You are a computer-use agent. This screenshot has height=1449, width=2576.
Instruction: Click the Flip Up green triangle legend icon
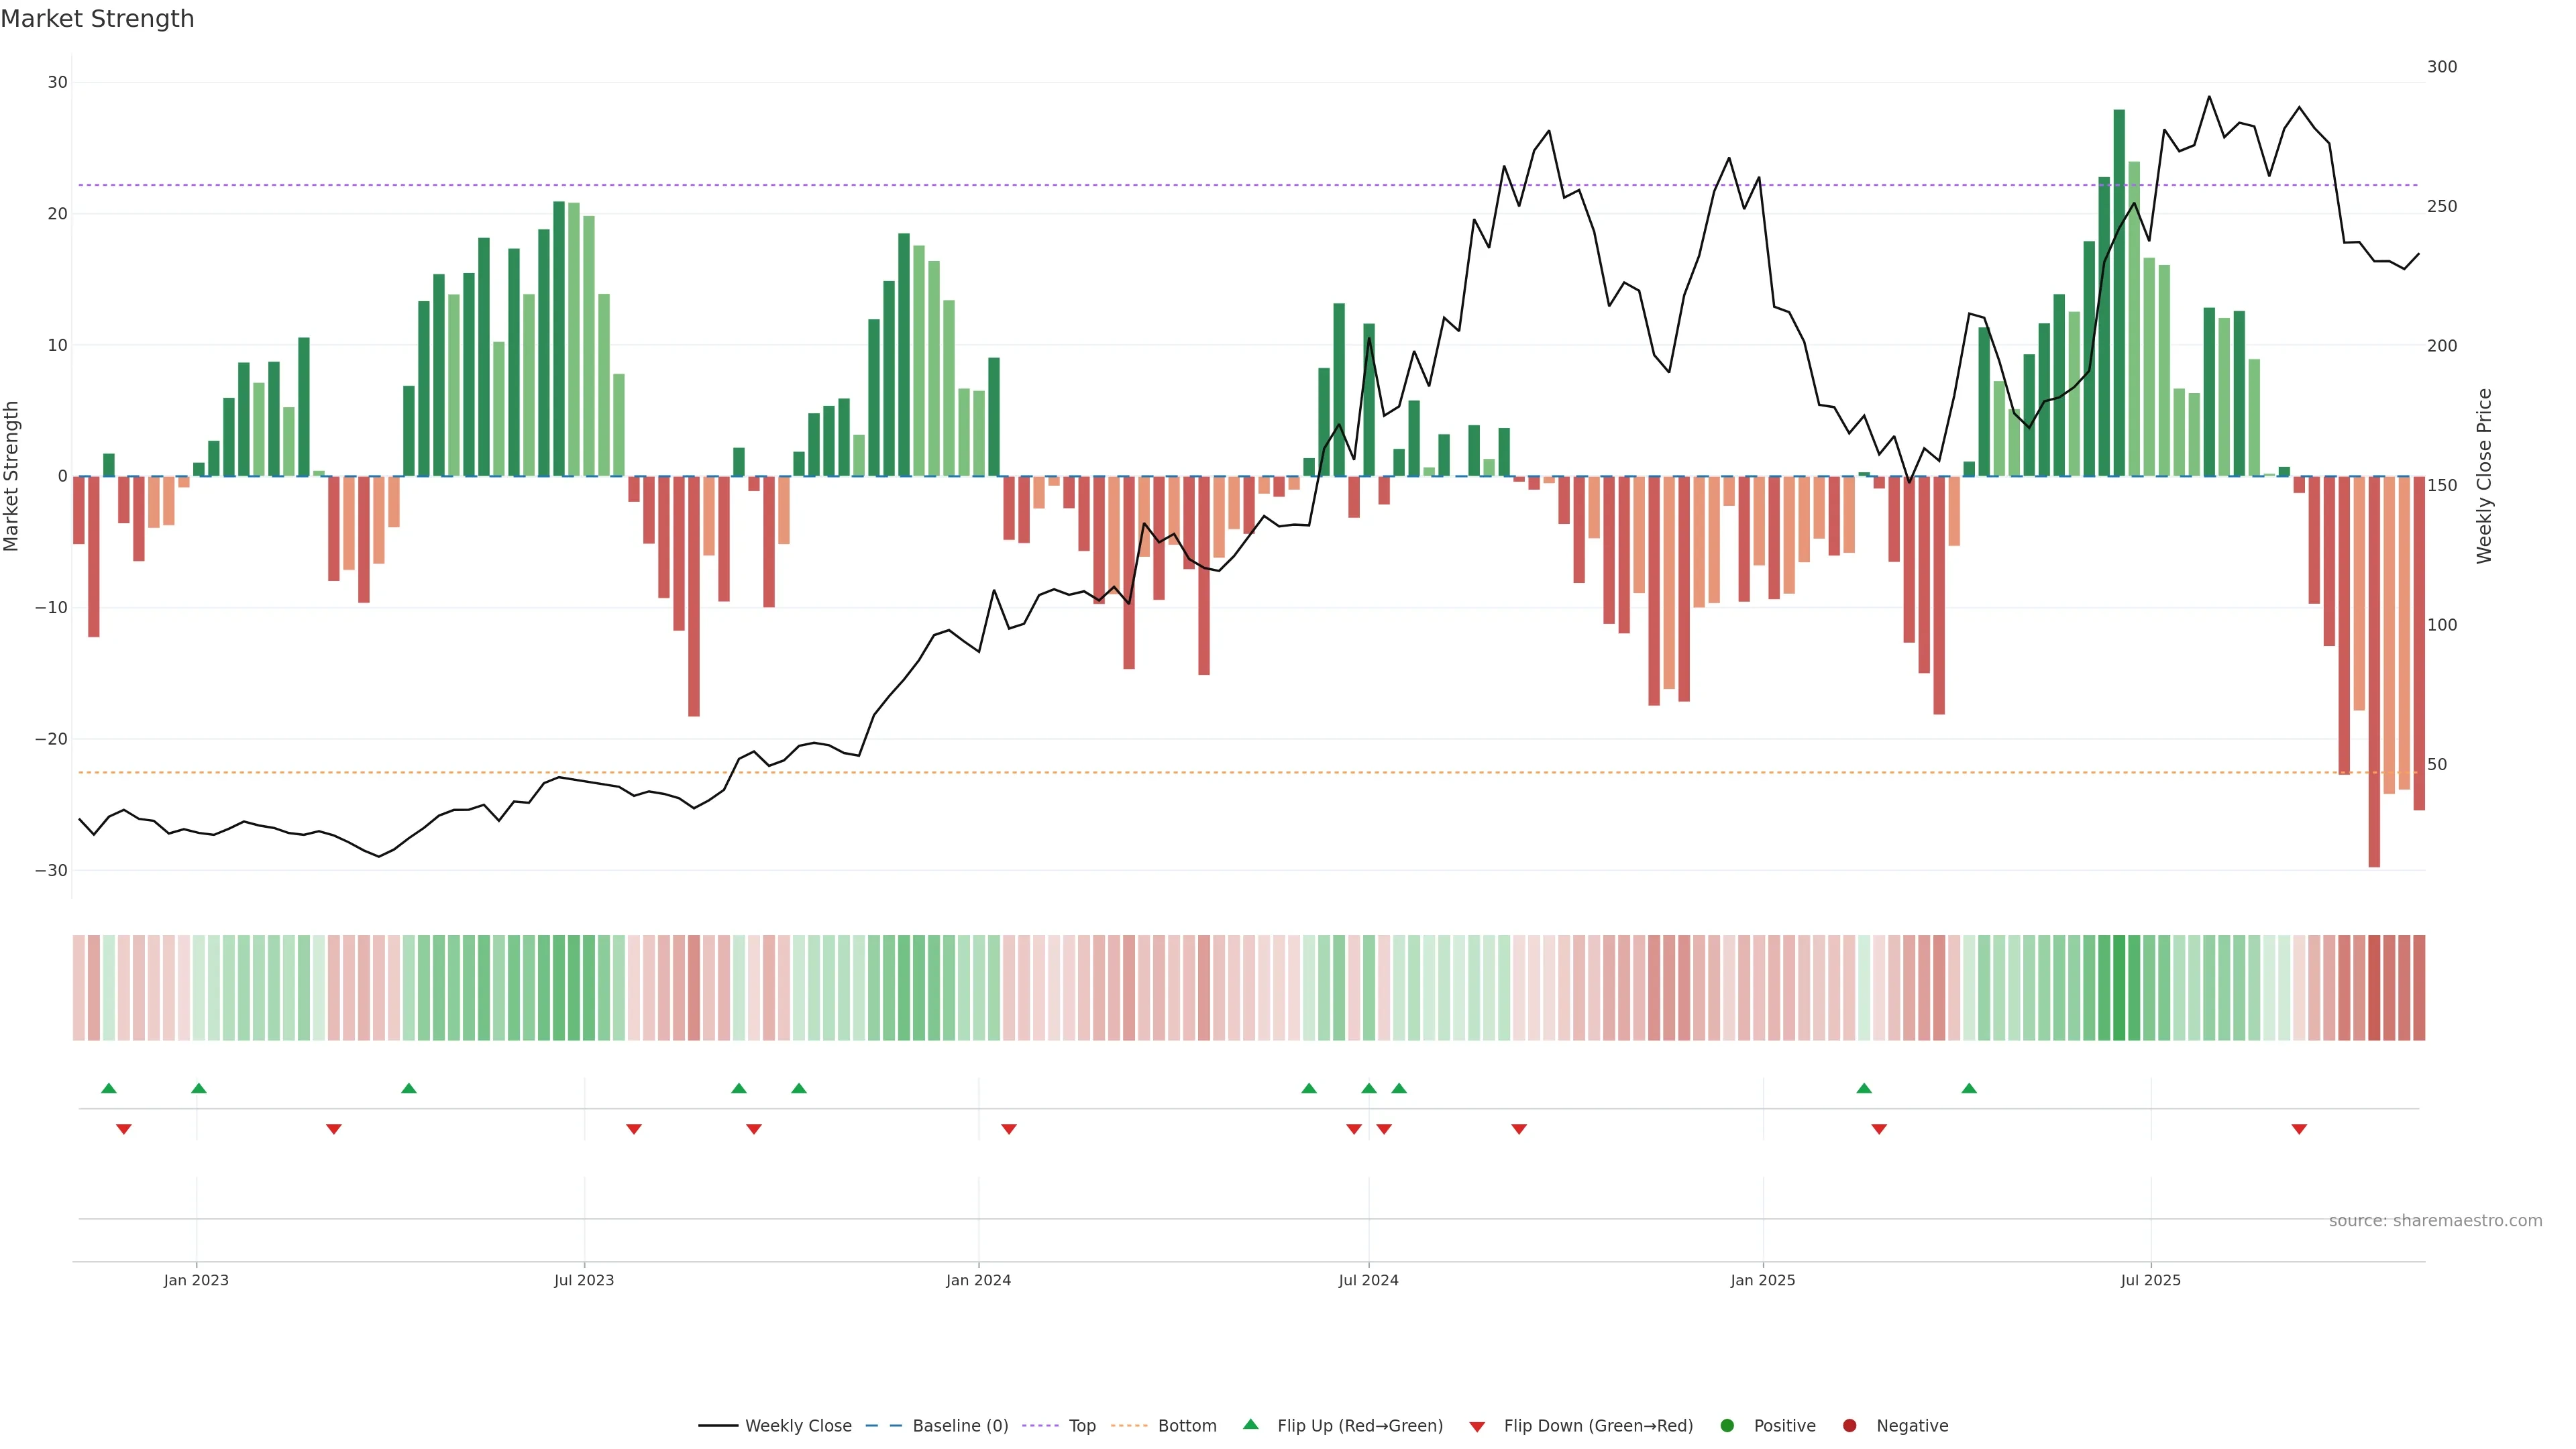click(1250, 1424)
